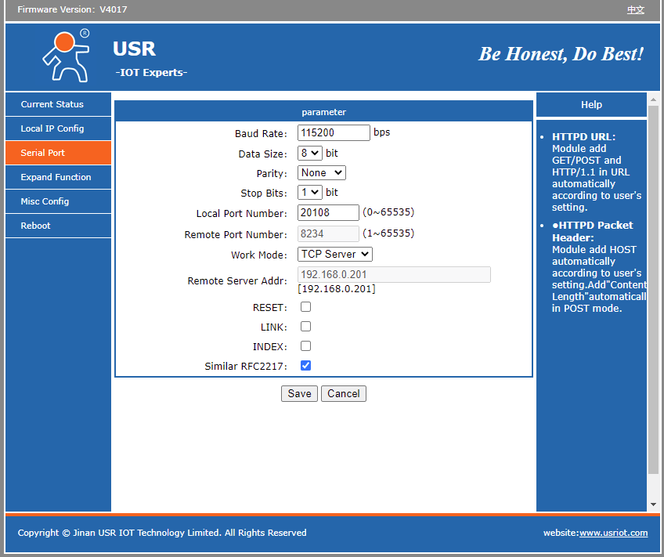Open the Data Size dropdown
The height and width of the screenshot is (557, 664).
click(x=310, y=153)
